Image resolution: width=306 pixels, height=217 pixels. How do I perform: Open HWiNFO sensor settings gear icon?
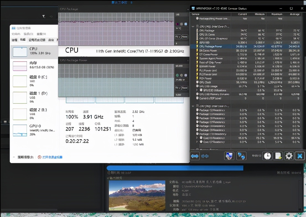point(289,156)
